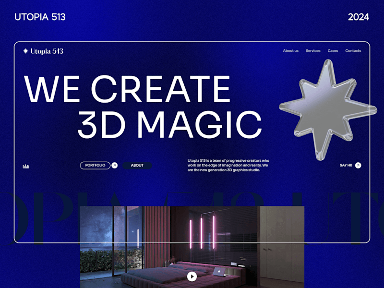Play the bedroom showreel video
Screen dimensions: 384x288
pyautogui.click(x=192, y=276)
